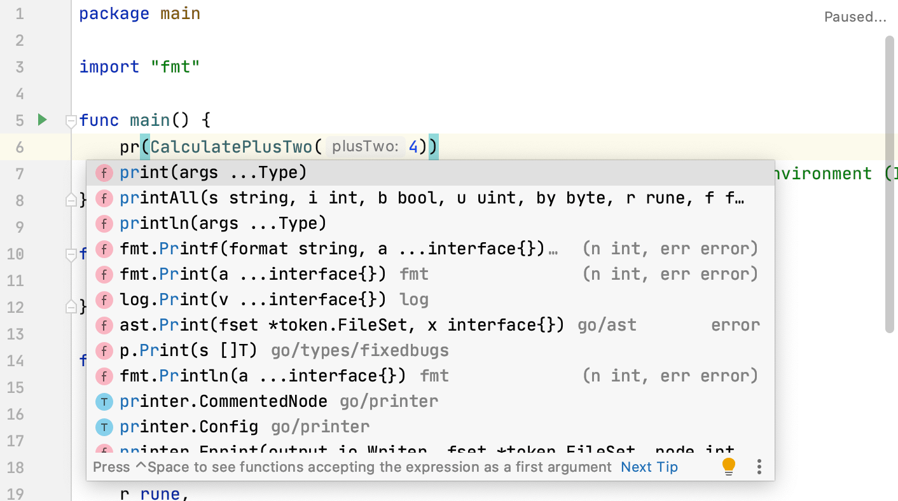Open the three-dot options menu in completion footer
898x501 pixels.
(759, 466)
